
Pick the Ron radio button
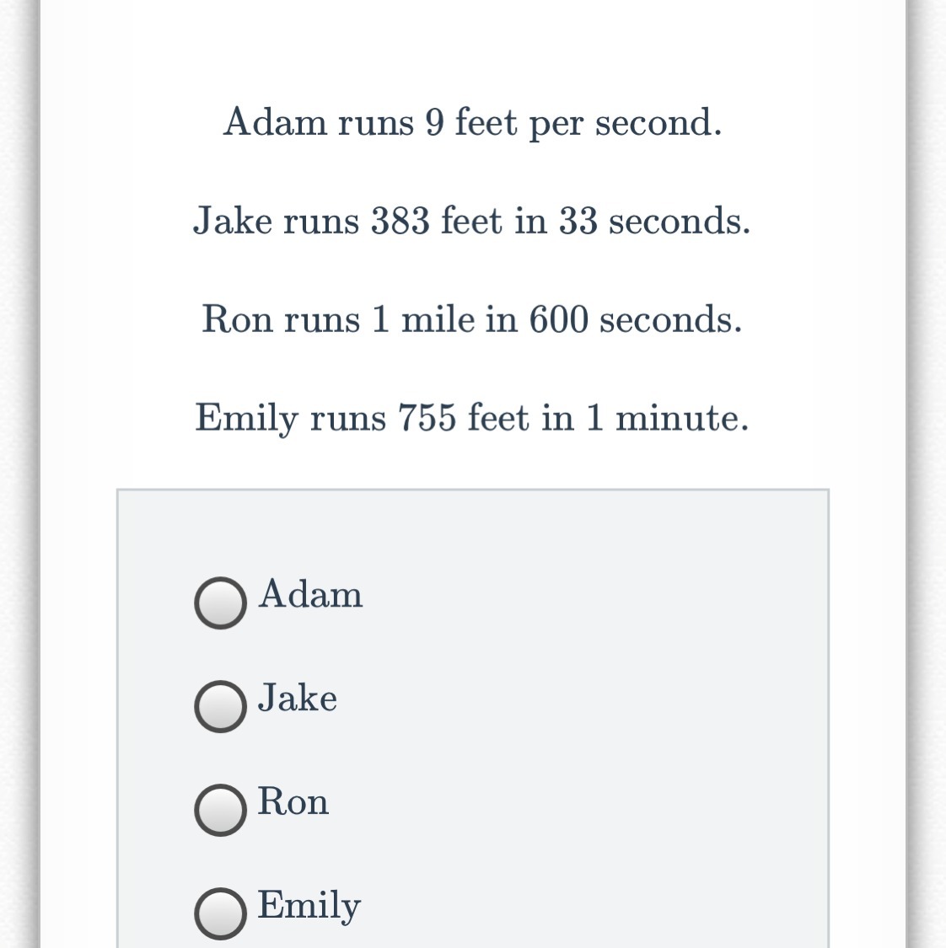[x=220, y=810]
